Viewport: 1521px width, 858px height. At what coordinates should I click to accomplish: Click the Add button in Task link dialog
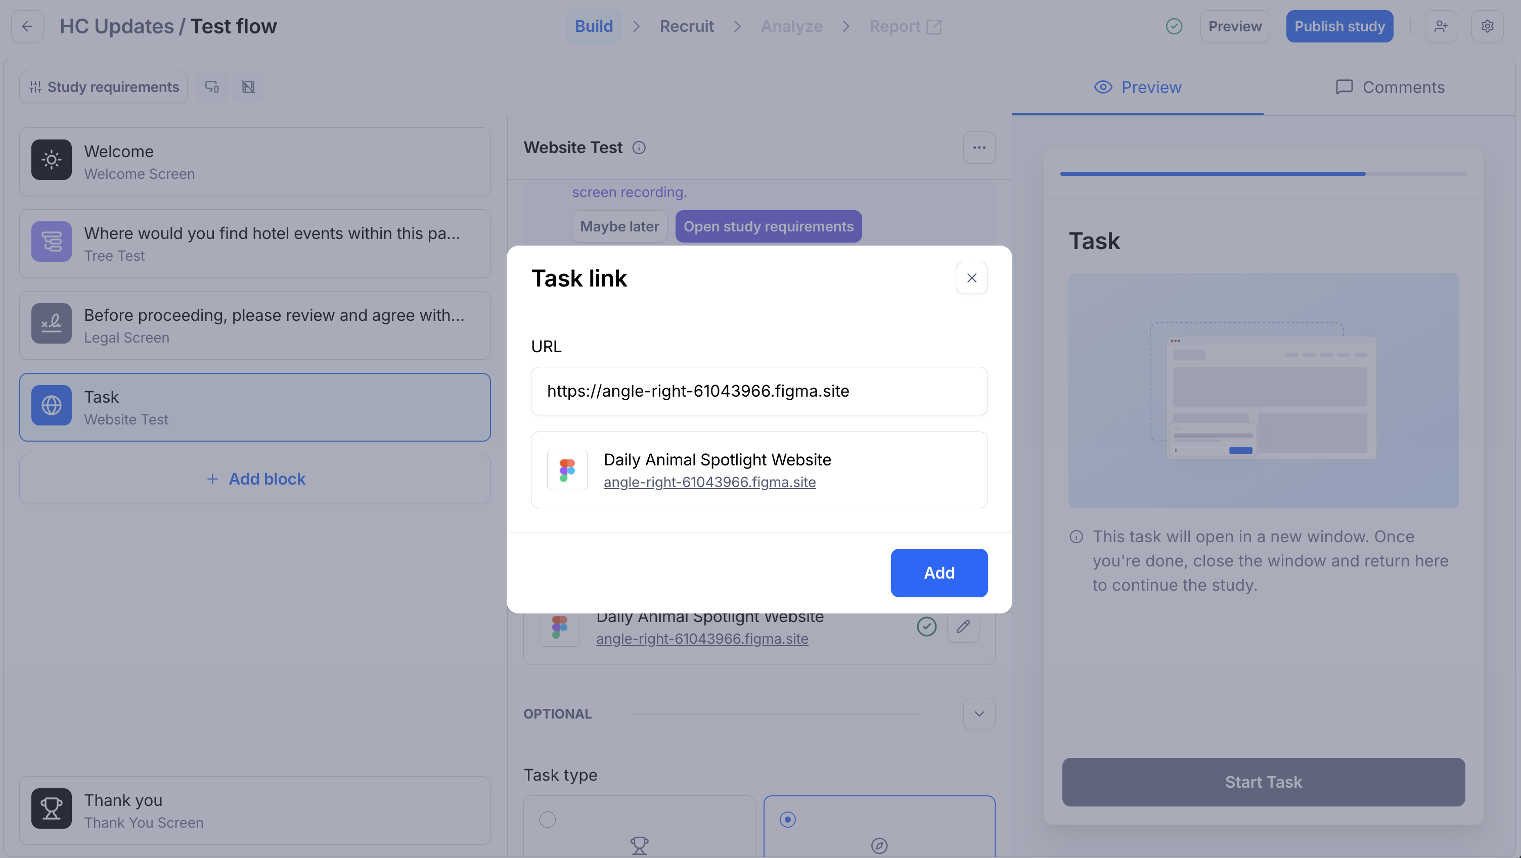click(939, 573)
